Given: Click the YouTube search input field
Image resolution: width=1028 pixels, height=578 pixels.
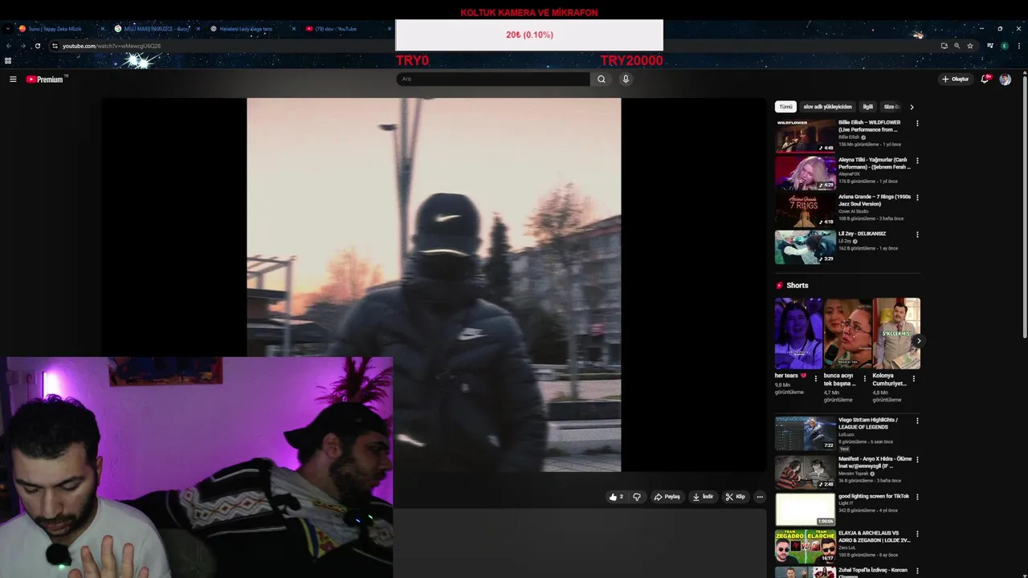Looking at the screenshot, I should coord(493,79).
